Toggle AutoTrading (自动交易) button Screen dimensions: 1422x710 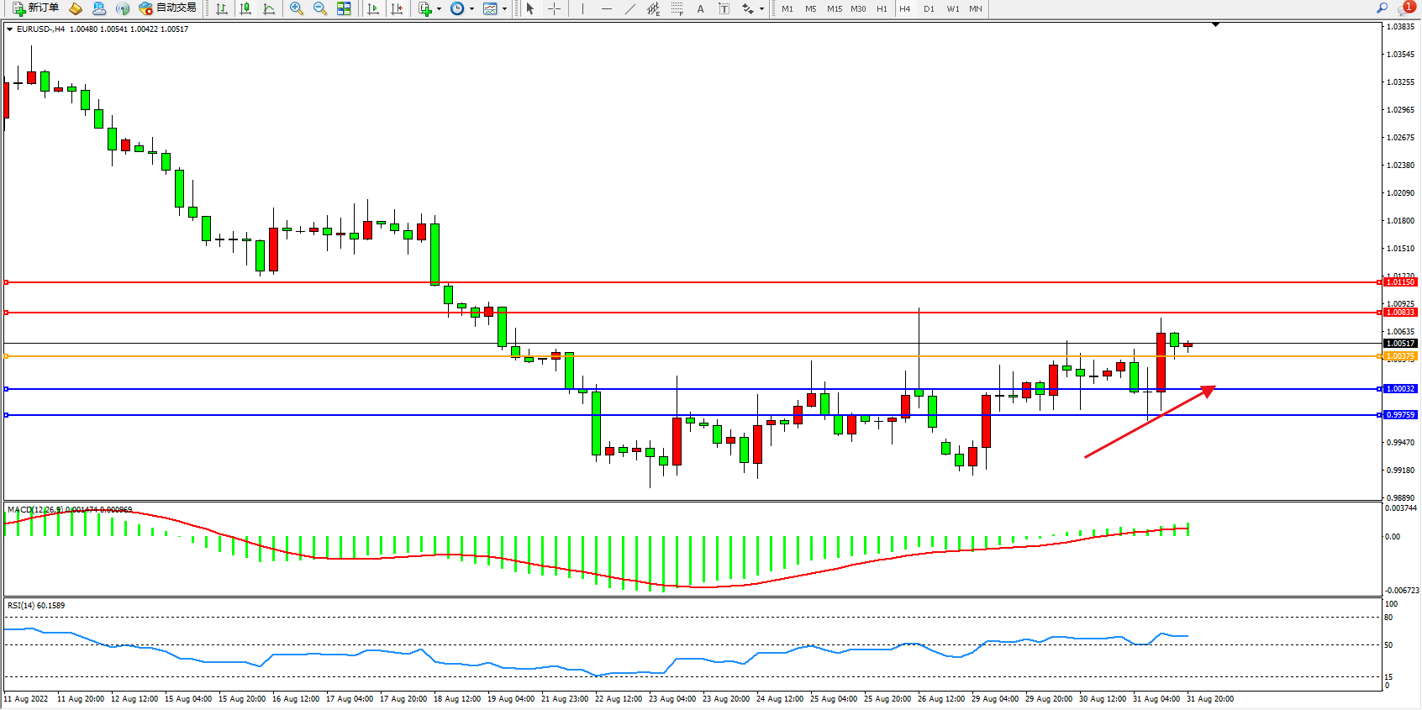167,8
